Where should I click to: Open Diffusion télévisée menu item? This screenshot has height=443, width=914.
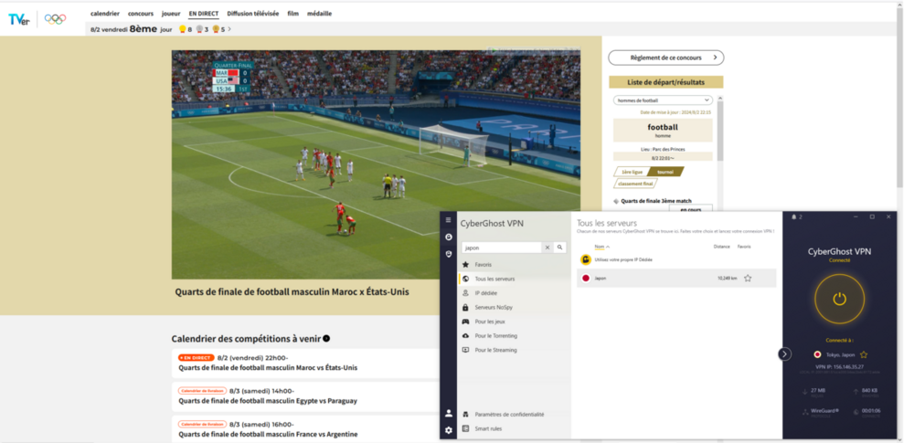click(253, 14)
